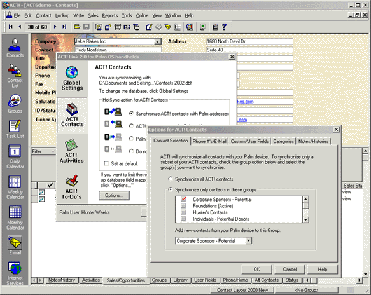Open the Activities bottom tab
Image resolution: width=371 pixels, height=295 pixels.
tap(91, 280)
